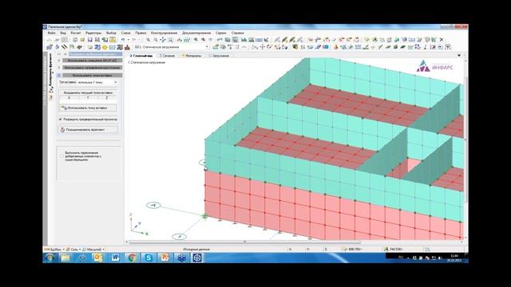Viewport: 511px width, 287px height.
Task: Click the Y coordinate field
Action: (x=88, y=97)
